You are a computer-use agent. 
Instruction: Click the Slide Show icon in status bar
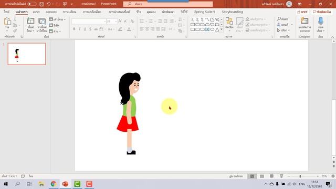tap(281, 176)
